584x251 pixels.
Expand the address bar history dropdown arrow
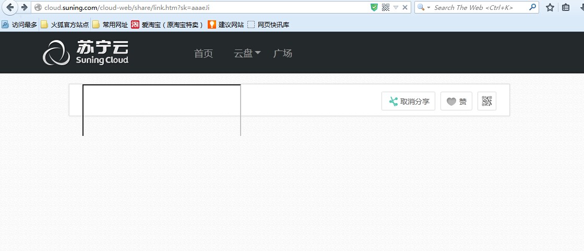click(396, 7)
